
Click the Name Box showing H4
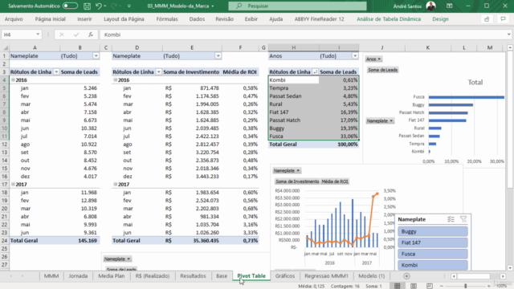click(18, 35)
